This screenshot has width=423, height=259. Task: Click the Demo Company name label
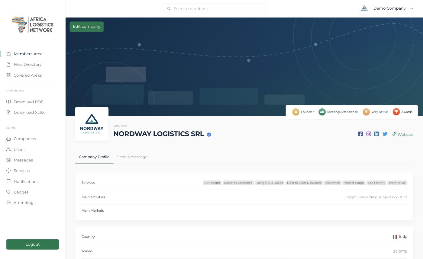point(389,8)
